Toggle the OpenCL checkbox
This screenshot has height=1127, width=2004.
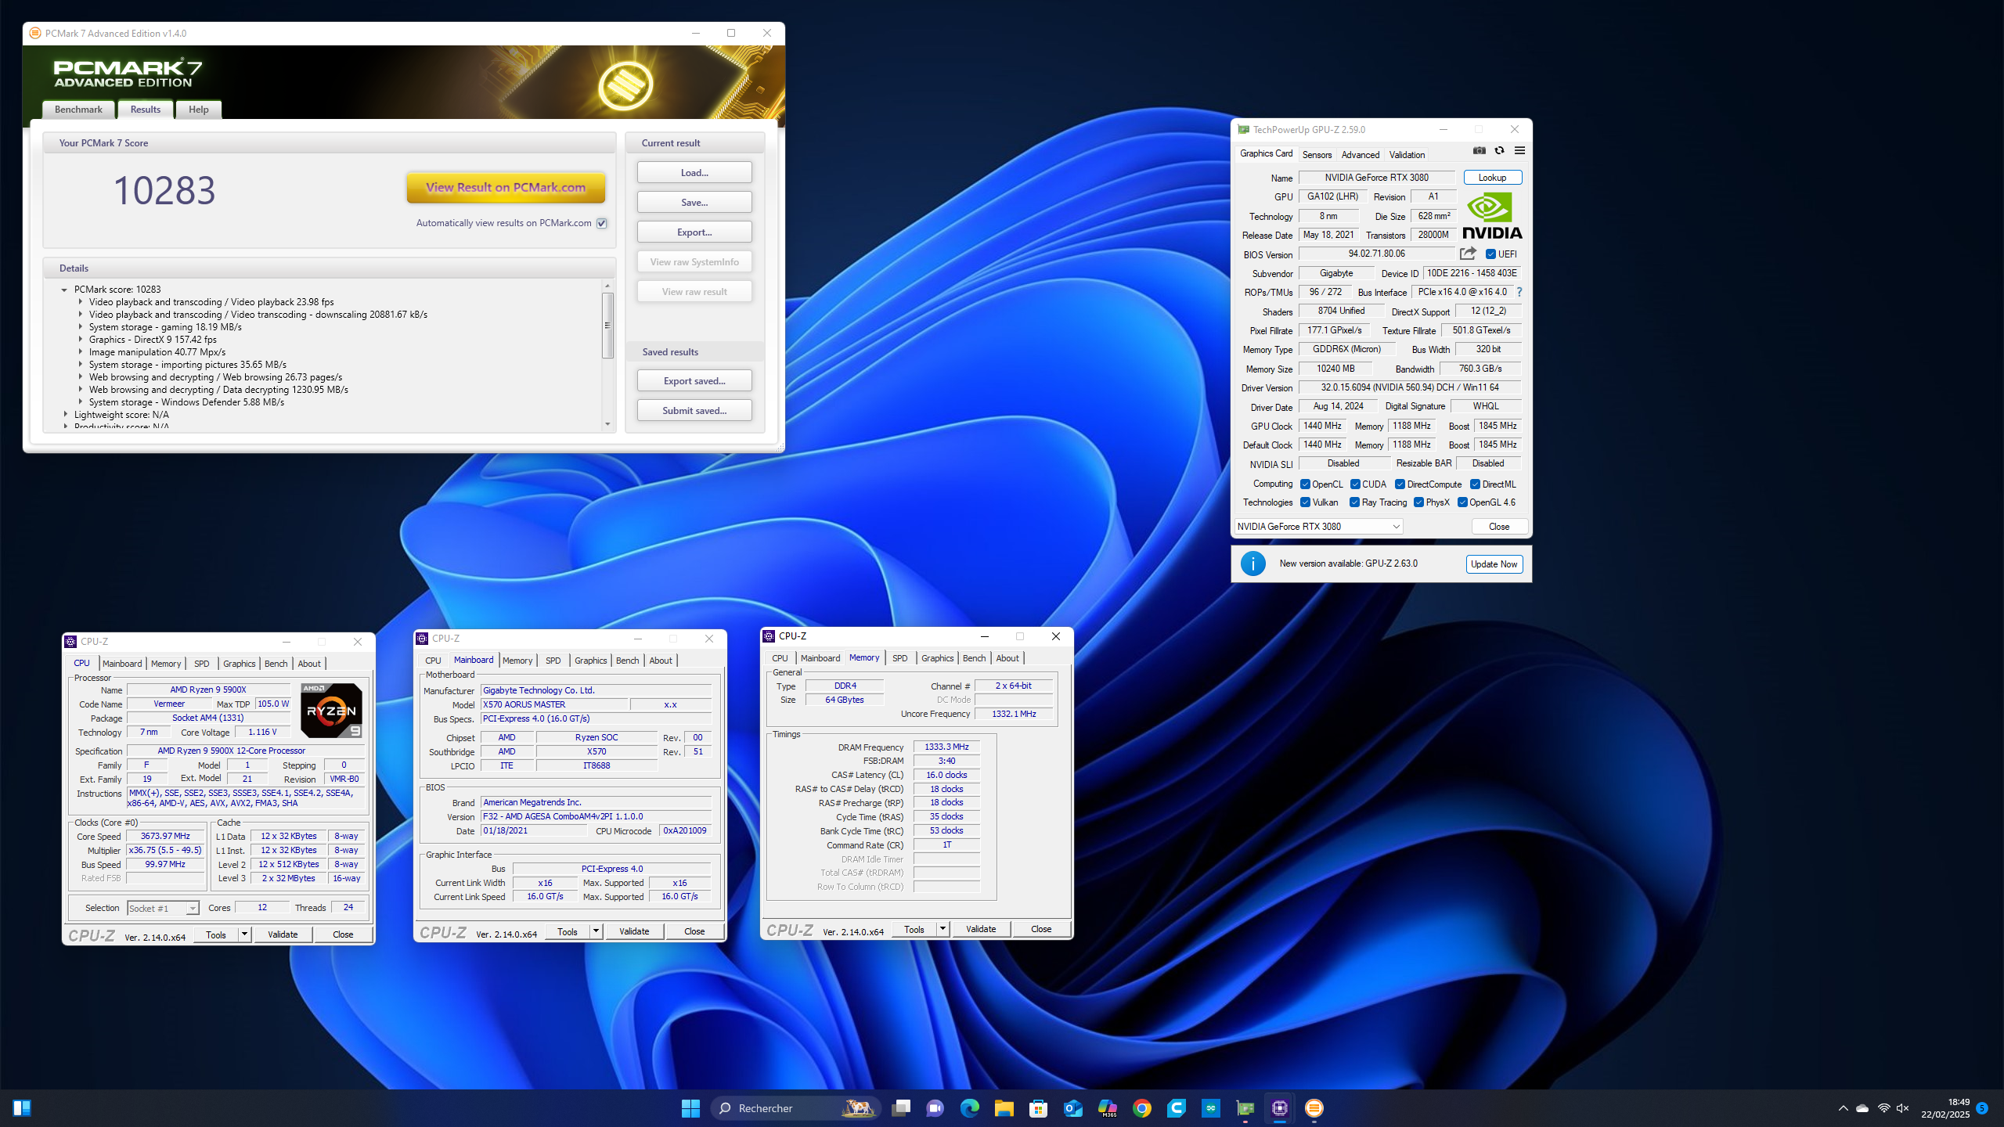1305,484
